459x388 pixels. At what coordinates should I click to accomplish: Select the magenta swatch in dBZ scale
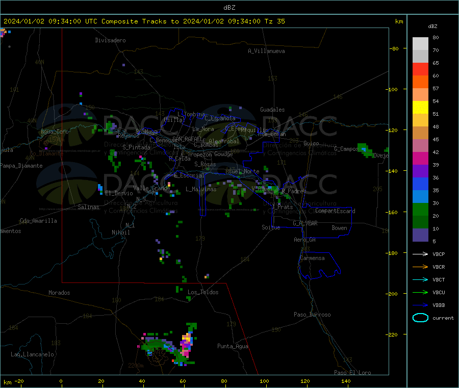tap(420, 158)
